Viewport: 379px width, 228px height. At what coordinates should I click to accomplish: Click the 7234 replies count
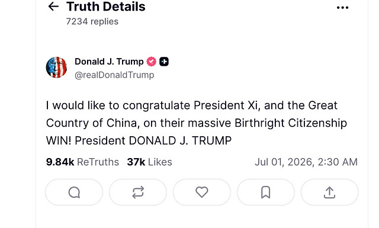click(92, 21)
